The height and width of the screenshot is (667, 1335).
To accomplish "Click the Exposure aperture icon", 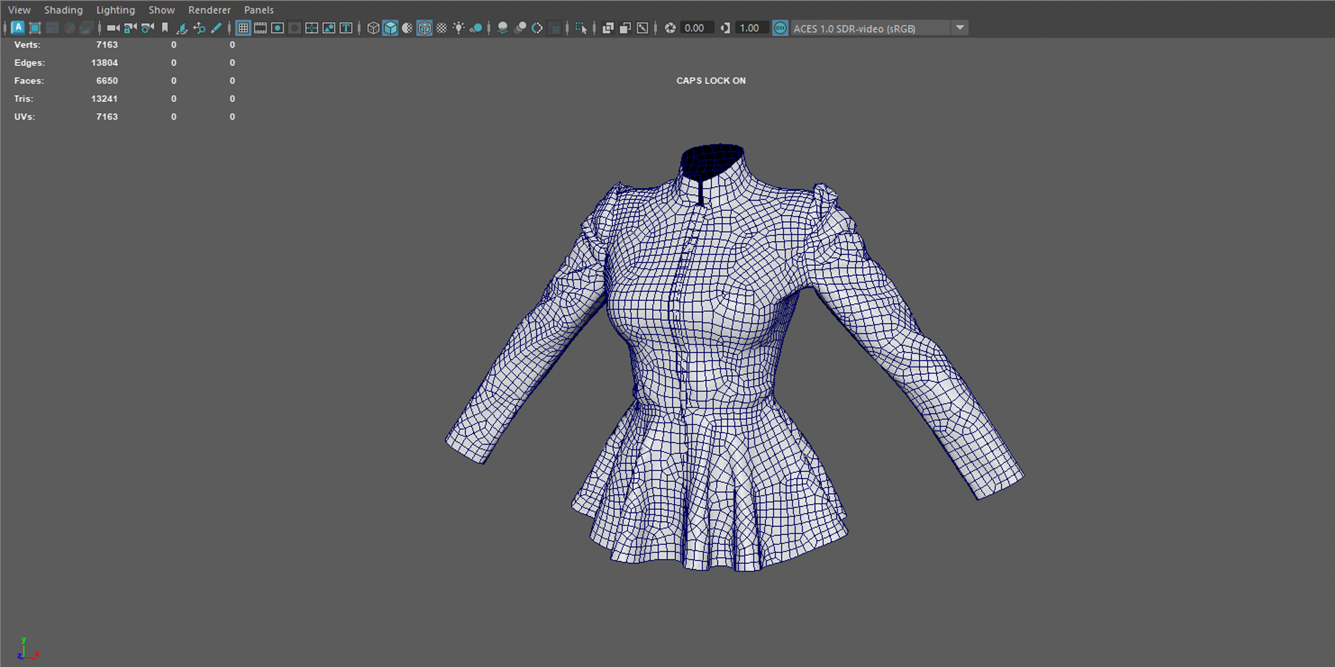I will [x=670, y=28].
